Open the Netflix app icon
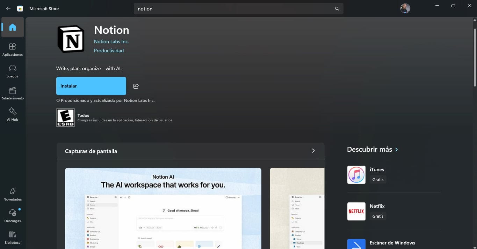Viewport: 477px width, 249px height. pos(356,211)
